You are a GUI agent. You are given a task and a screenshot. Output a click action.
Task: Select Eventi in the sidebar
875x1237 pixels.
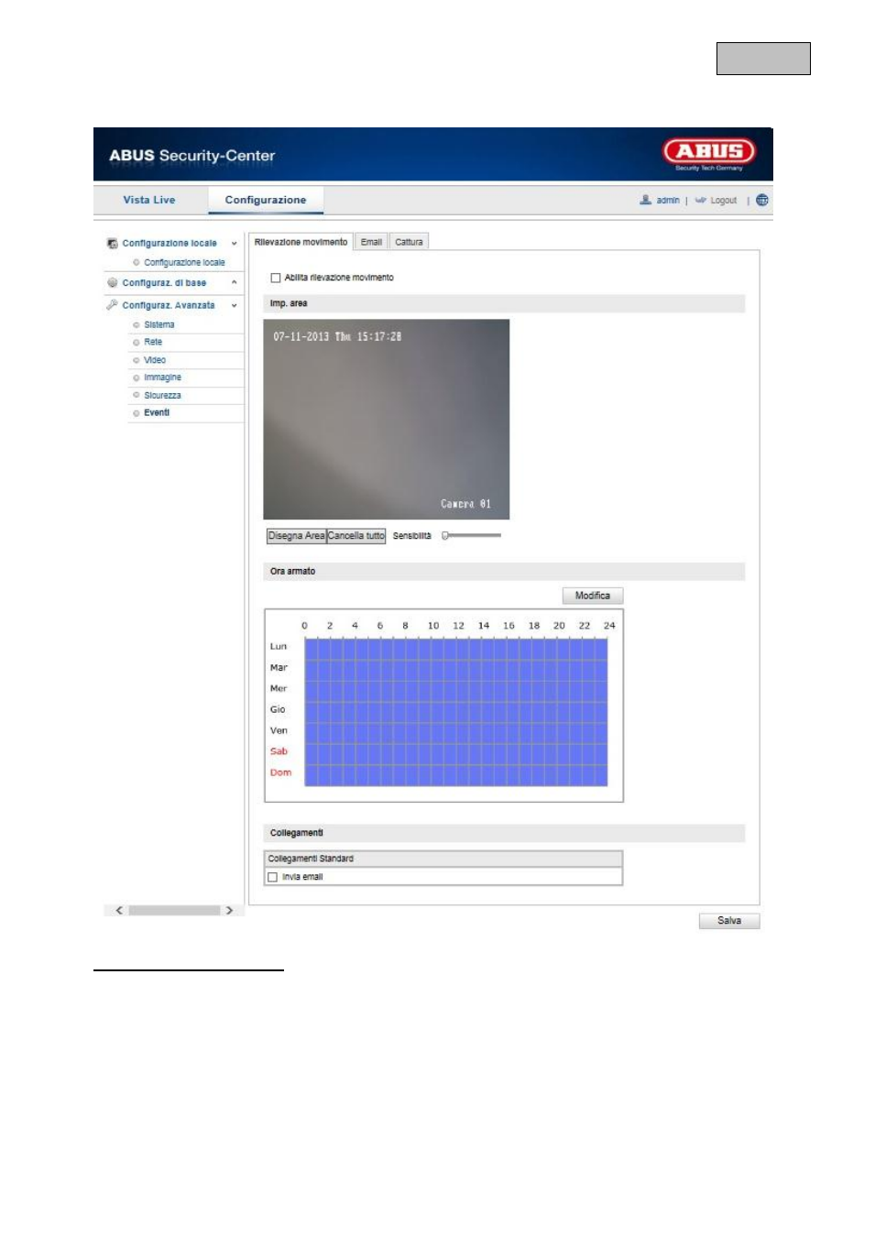(x=157, y=413)
